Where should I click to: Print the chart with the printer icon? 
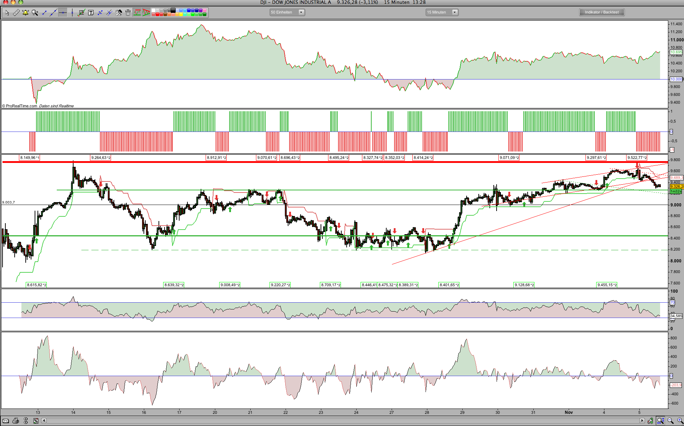point(16,421)
